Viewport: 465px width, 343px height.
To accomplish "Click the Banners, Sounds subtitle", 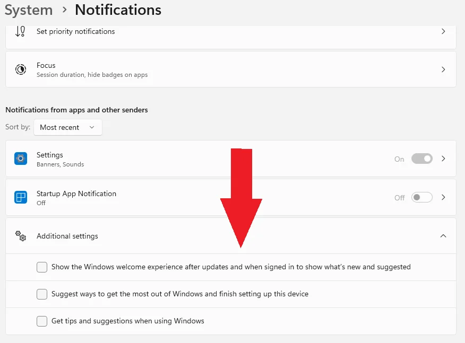I will pos(60,164).
